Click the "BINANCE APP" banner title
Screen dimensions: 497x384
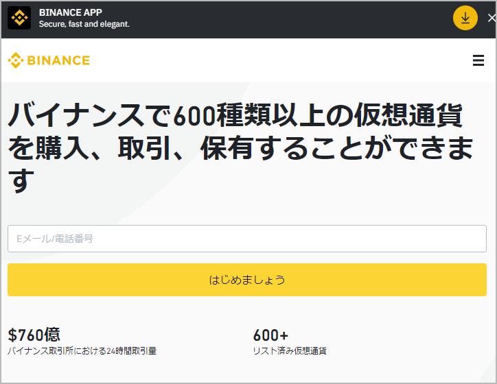pyautogui.click(x=71, y=12)
